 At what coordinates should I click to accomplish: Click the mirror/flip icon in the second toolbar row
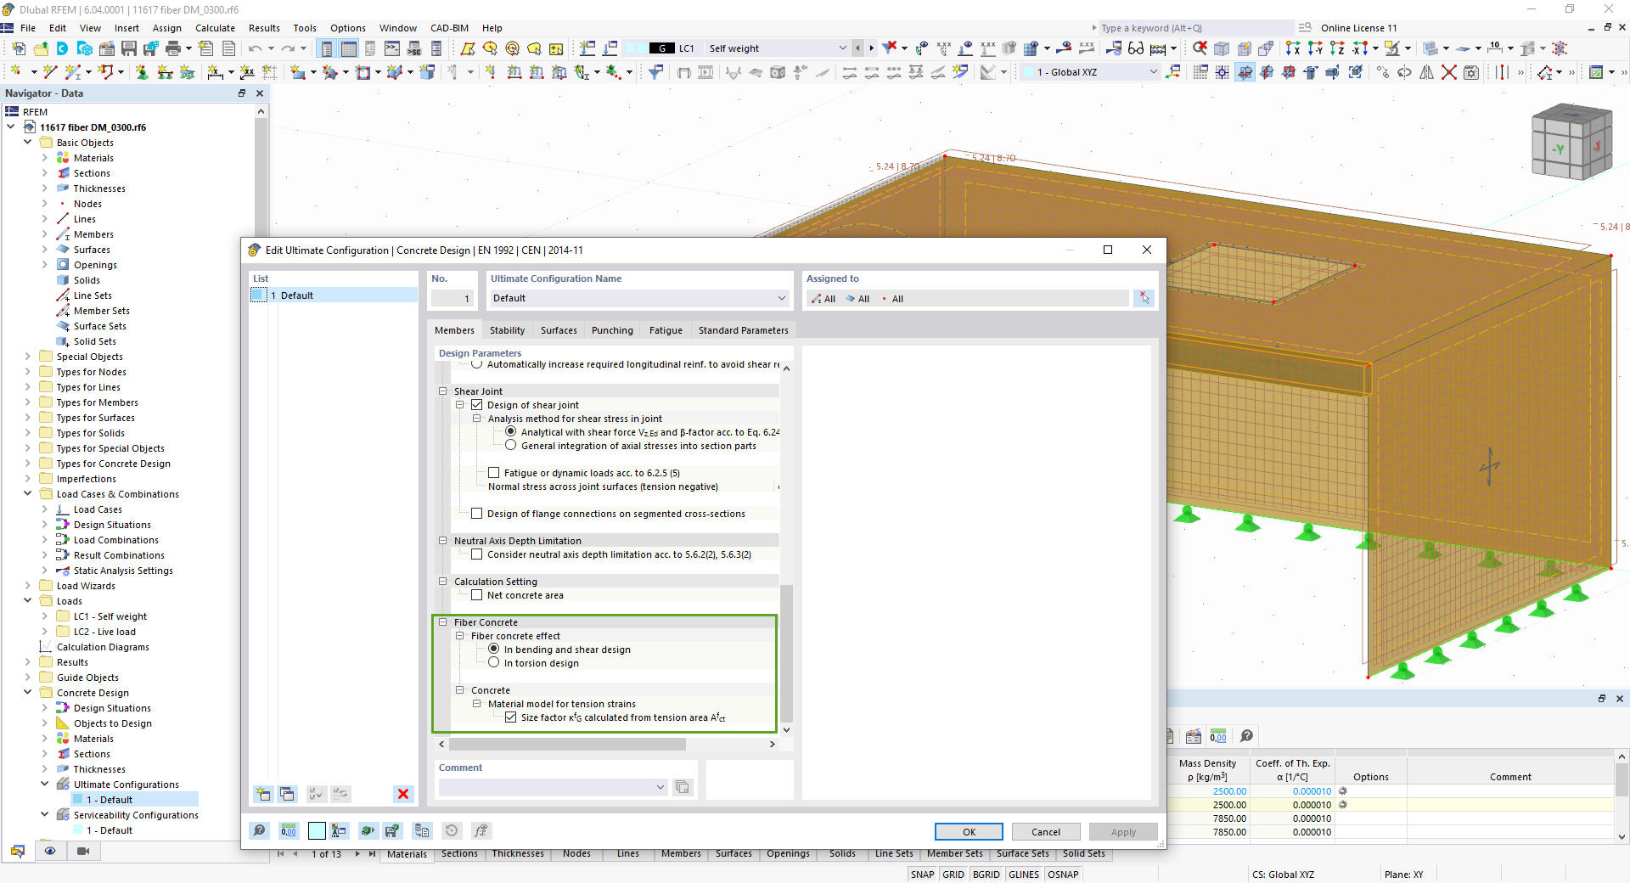click(x=1427, y=72)
